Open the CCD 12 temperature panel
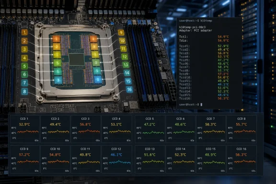 (x=116, y=159)
